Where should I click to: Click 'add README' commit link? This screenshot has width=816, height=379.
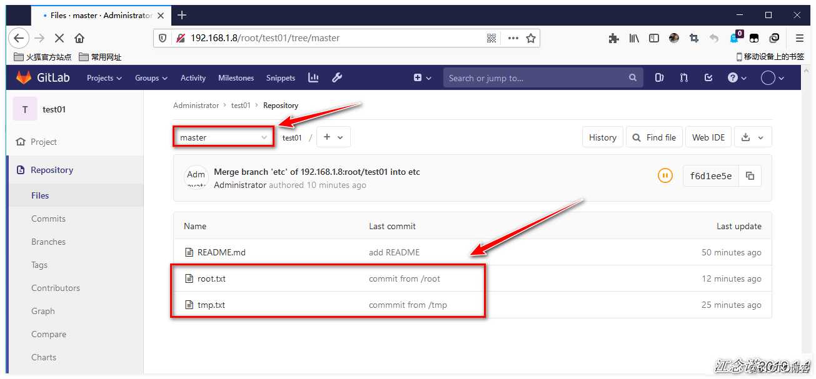pos(395,252)
